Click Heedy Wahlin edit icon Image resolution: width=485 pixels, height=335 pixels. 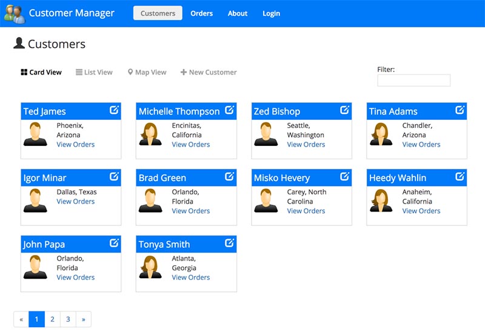coord(460,176)
